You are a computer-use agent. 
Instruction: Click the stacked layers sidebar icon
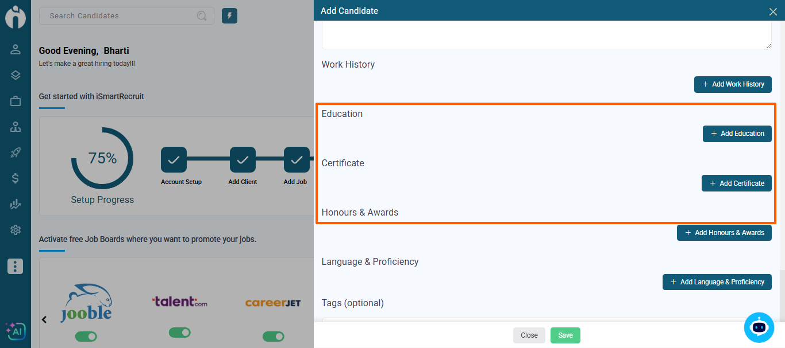tap(16, 75)
